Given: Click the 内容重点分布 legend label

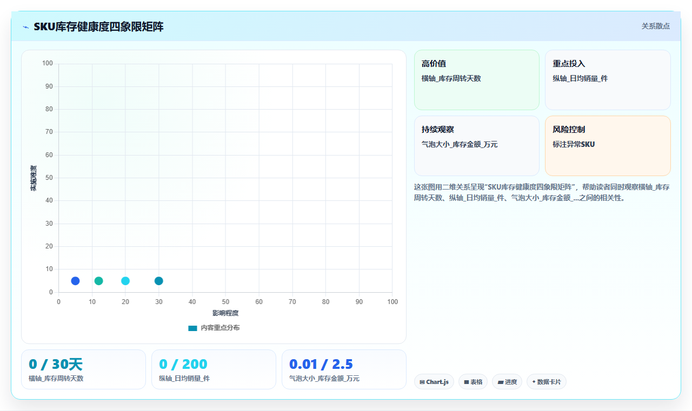Looking at the screenshot, I should pyautogui.click(x=220, y=328).
